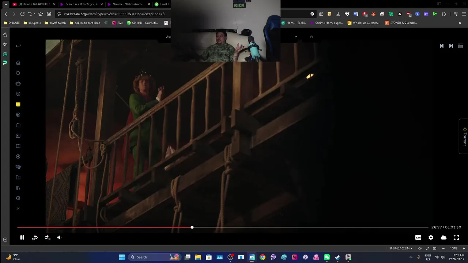Screen dimensions: 468x263
Task: Open File Explorer from taskbar
Action: (198, 257)
